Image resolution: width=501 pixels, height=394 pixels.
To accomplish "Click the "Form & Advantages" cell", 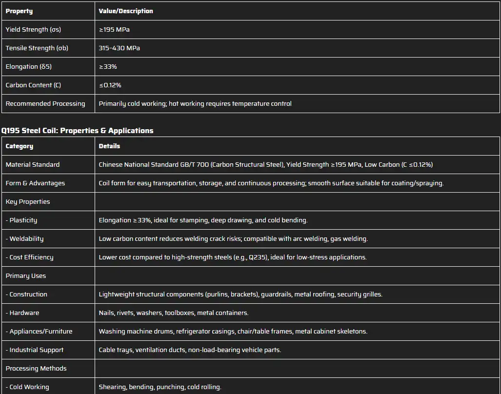I will point(35,183).
